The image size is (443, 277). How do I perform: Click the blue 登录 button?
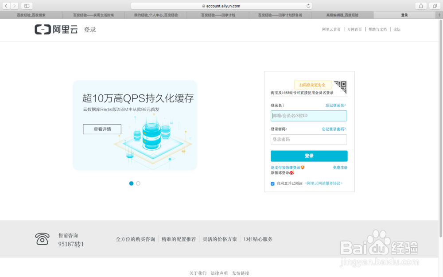(x=309, y=156)
